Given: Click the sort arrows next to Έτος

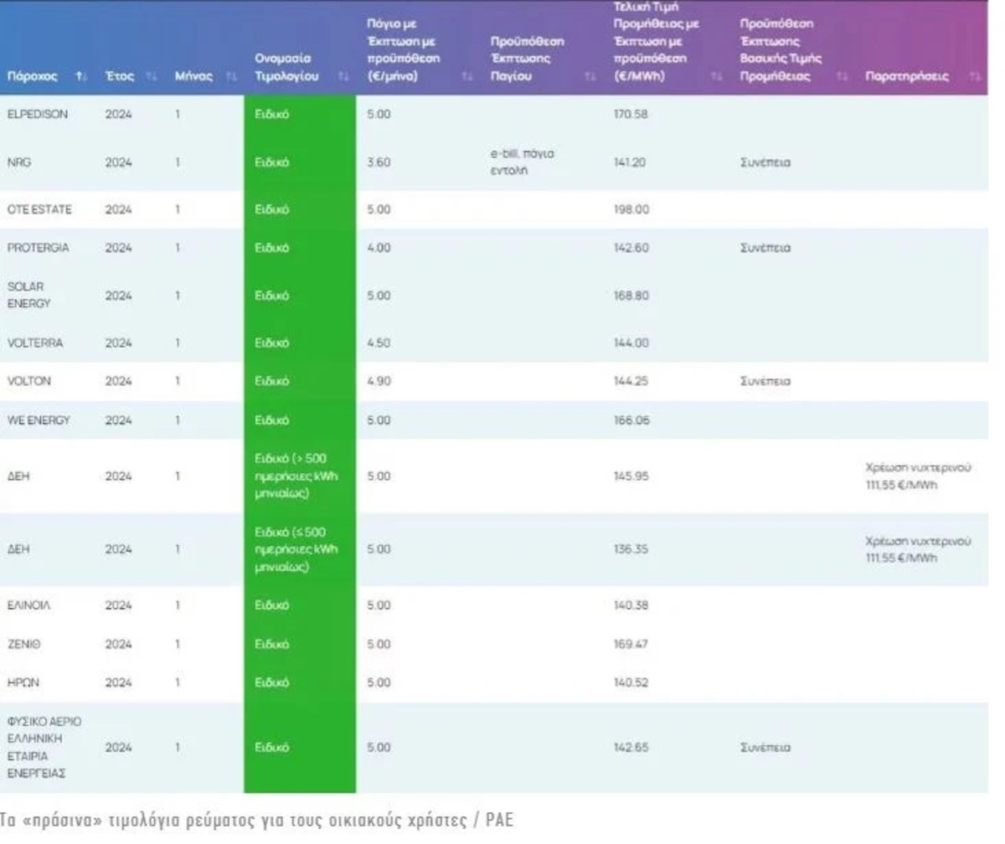Looking at the screenshot, I should (152, 77).
